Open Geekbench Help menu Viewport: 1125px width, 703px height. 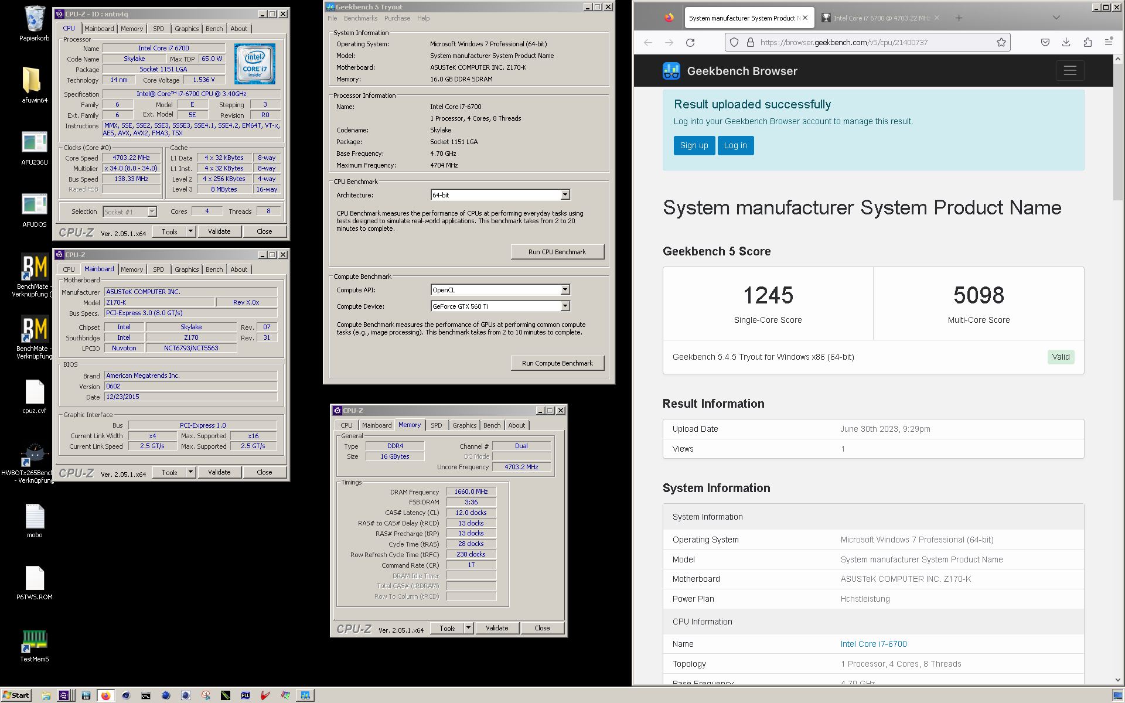tap(423, 18)
